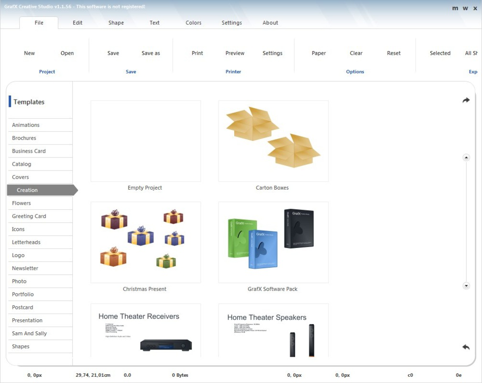Image resolution: width=482 pixels, height=383 pixels.
Task: Click the vertical scrollbar track
Action: [466, 222]
